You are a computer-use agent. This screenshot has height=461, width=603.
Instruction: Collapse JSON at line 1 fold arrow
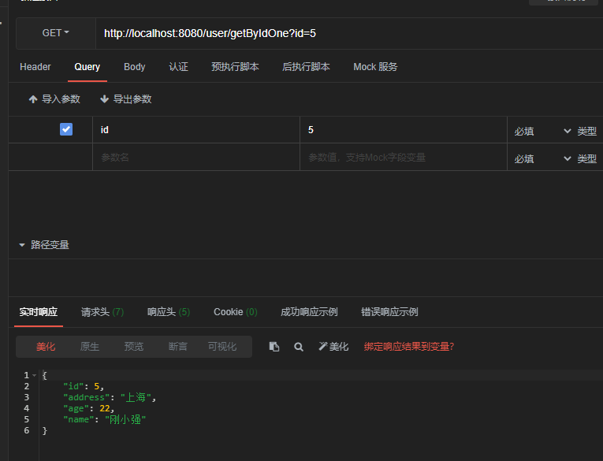tap(35, 376)
